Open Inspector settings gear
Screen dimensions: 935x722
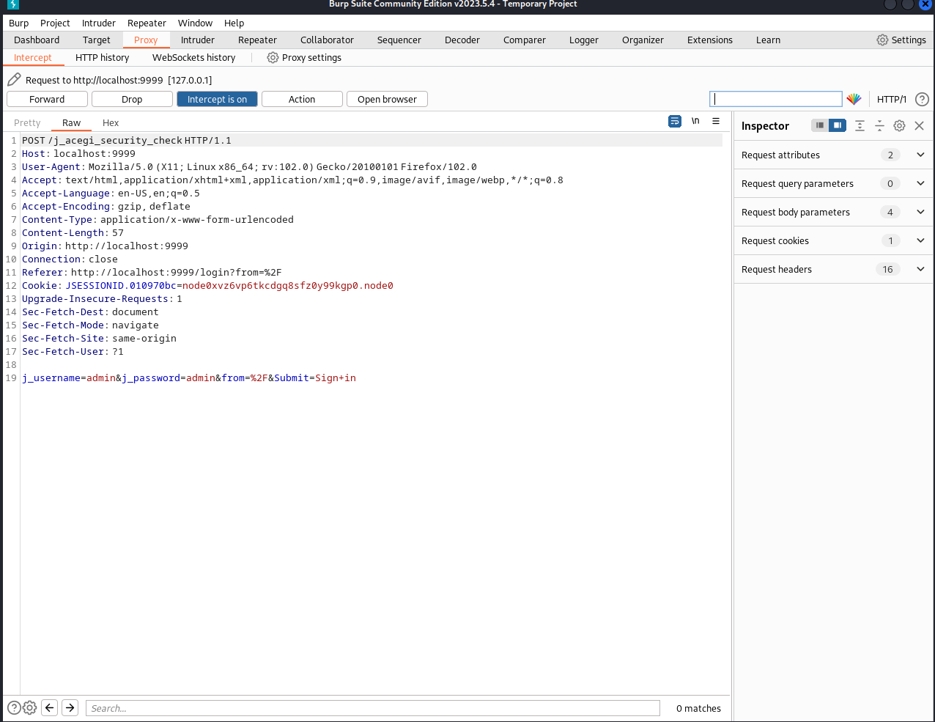(x=899, y=125)
